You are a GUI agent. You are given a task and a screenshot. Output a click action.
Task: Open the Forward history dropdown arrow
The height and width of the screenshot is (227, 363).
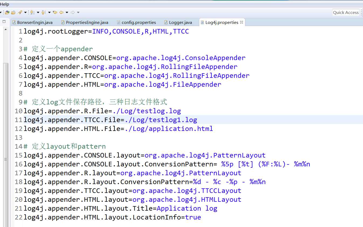pos(78,12)
